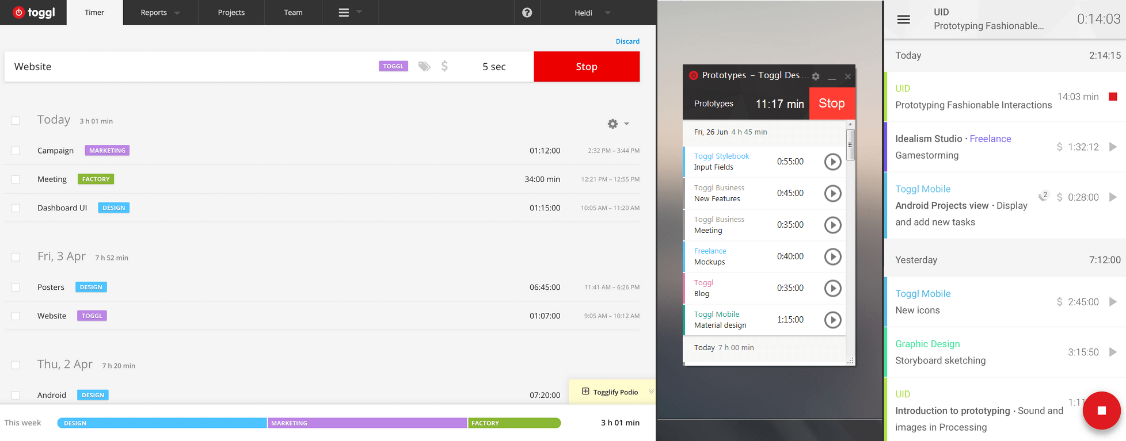Tap the red floating stop button

tap(1102, 411)
